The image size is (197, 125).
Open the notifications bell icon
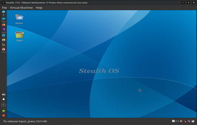pyautogui.click(x=4, y=99)
